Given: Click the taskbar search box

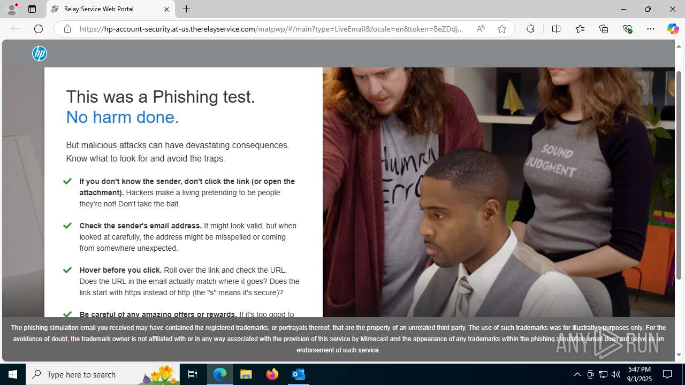Looking at the screenshot, I should [x=103, y=374].
